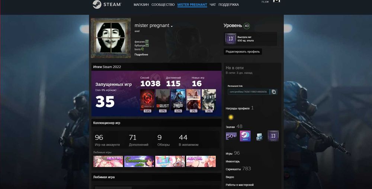Open the Steam 2022 replay badge

(245, 136)
